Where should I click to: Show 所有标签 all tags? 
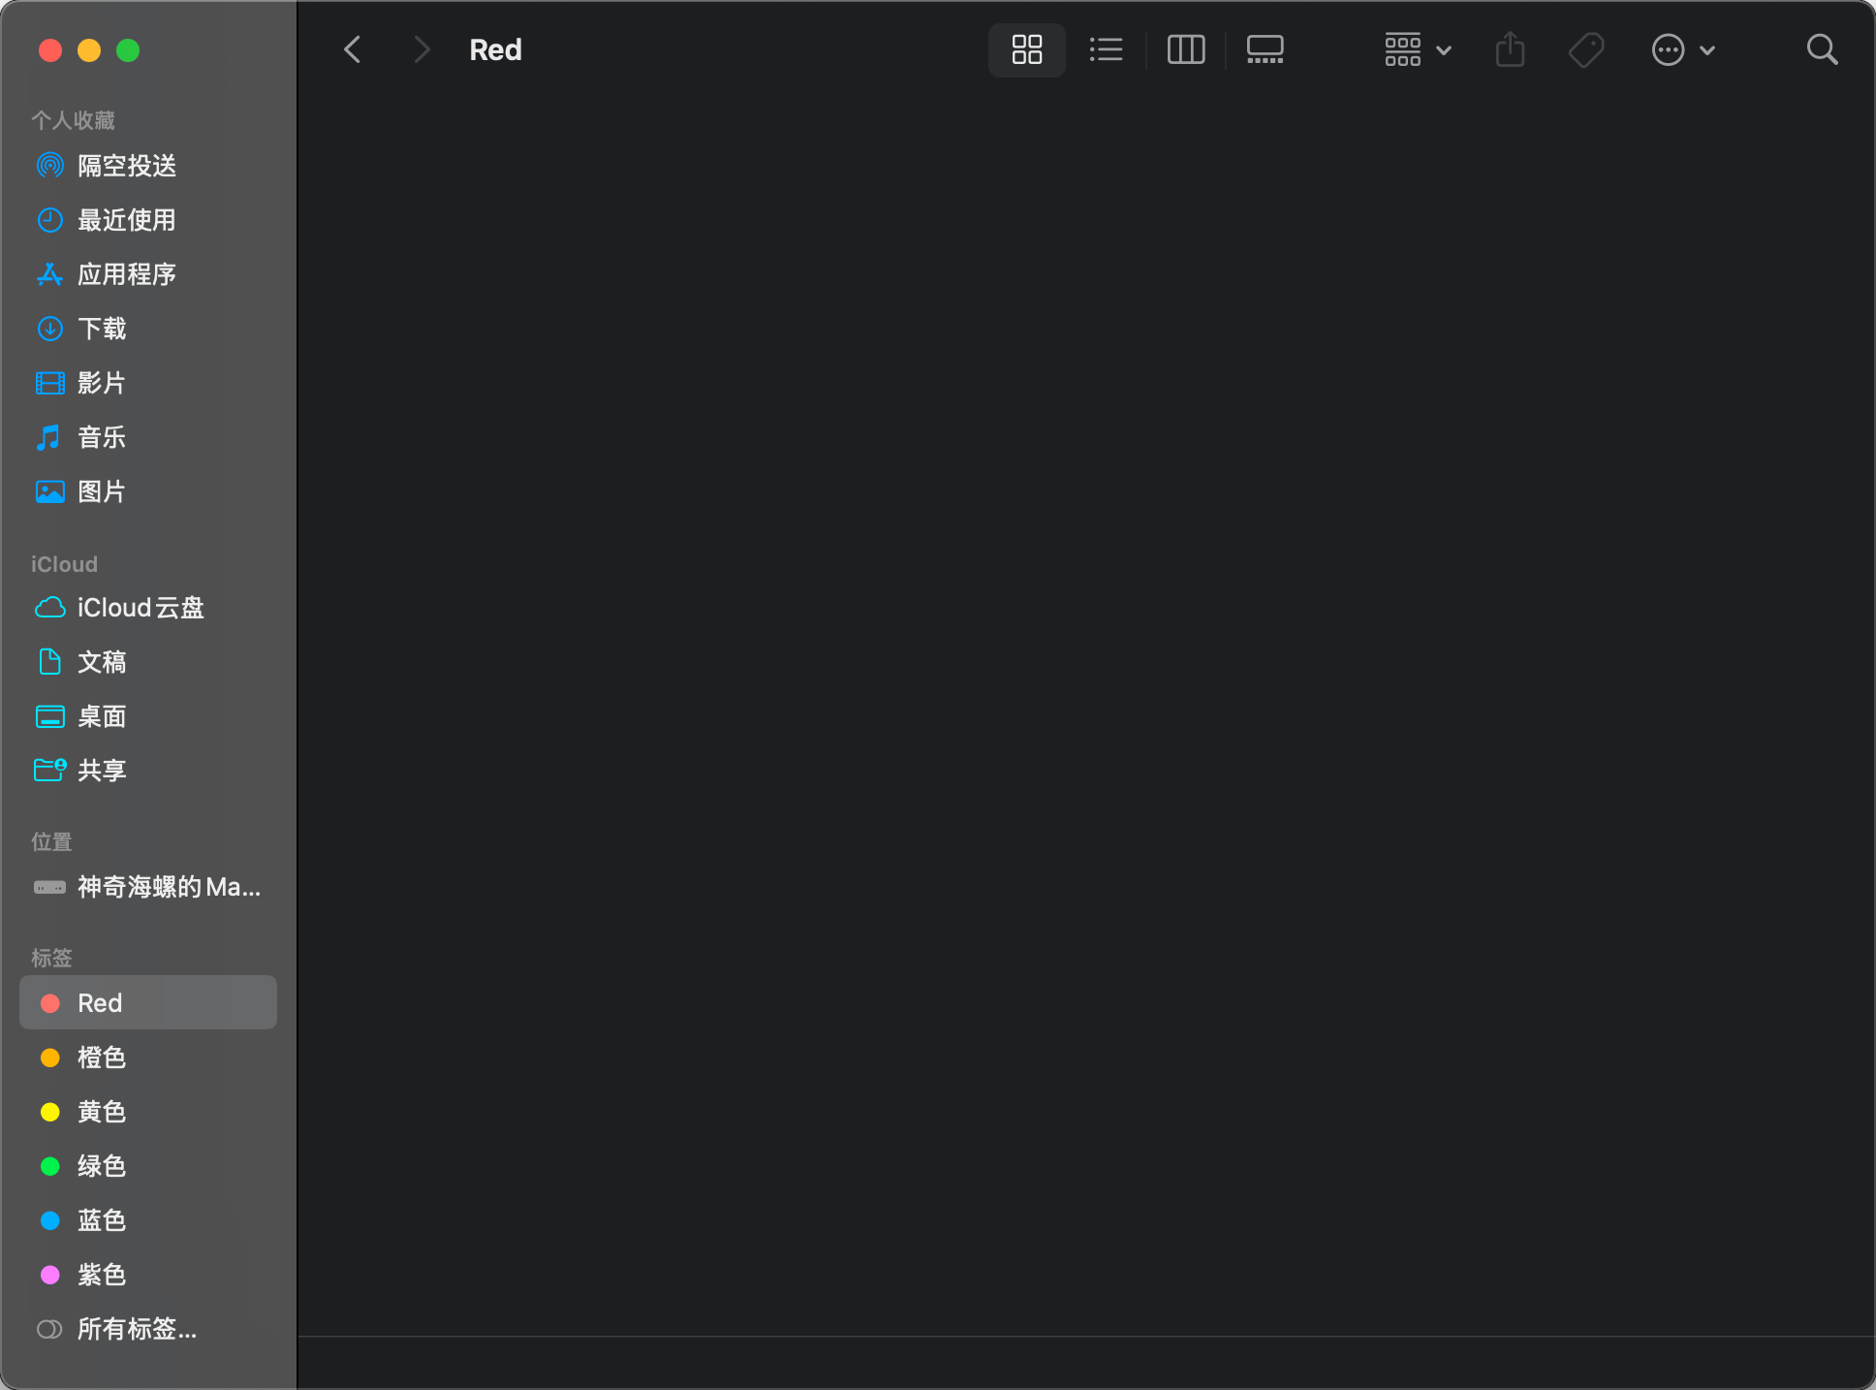(136, 1329)
